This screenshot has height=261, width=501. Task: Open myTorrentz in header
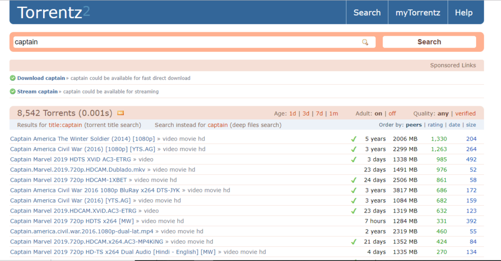pyautogui.click(x=418, y=12)
